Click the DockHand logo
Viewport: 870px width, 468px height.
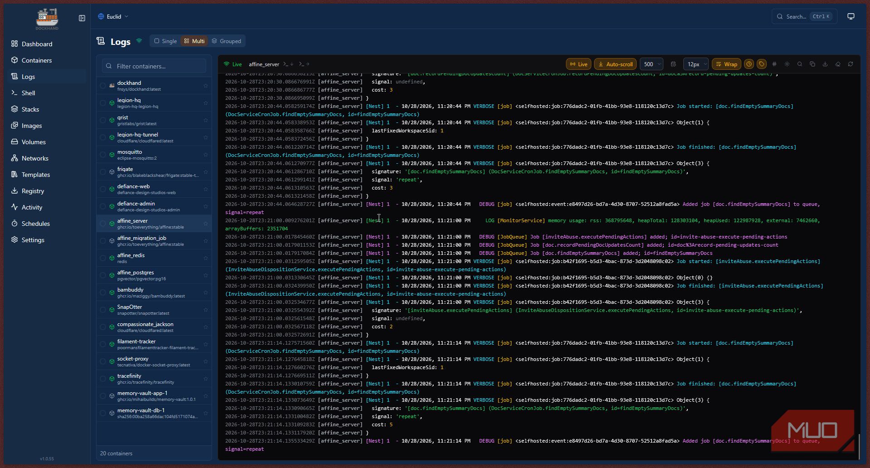47,19
